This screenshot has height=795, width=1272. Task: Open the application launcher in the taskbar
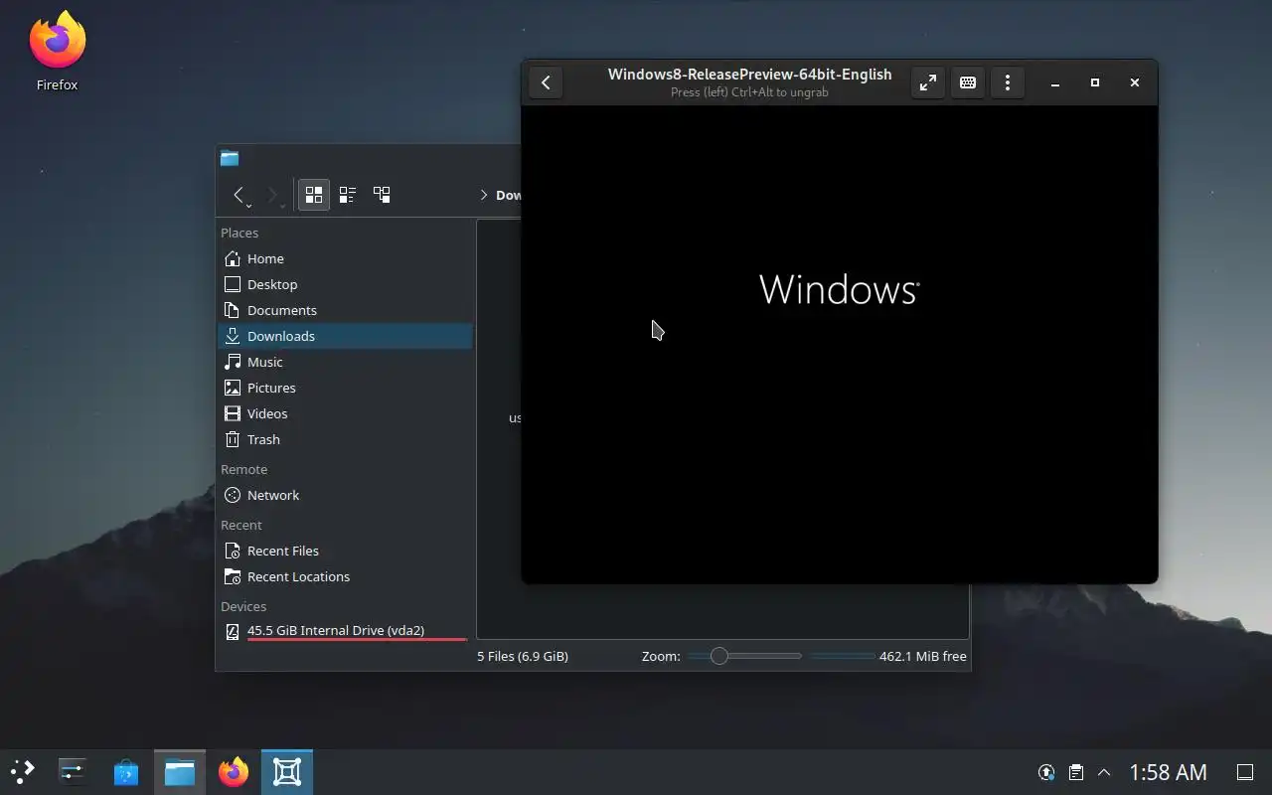(x=23, y=771)
